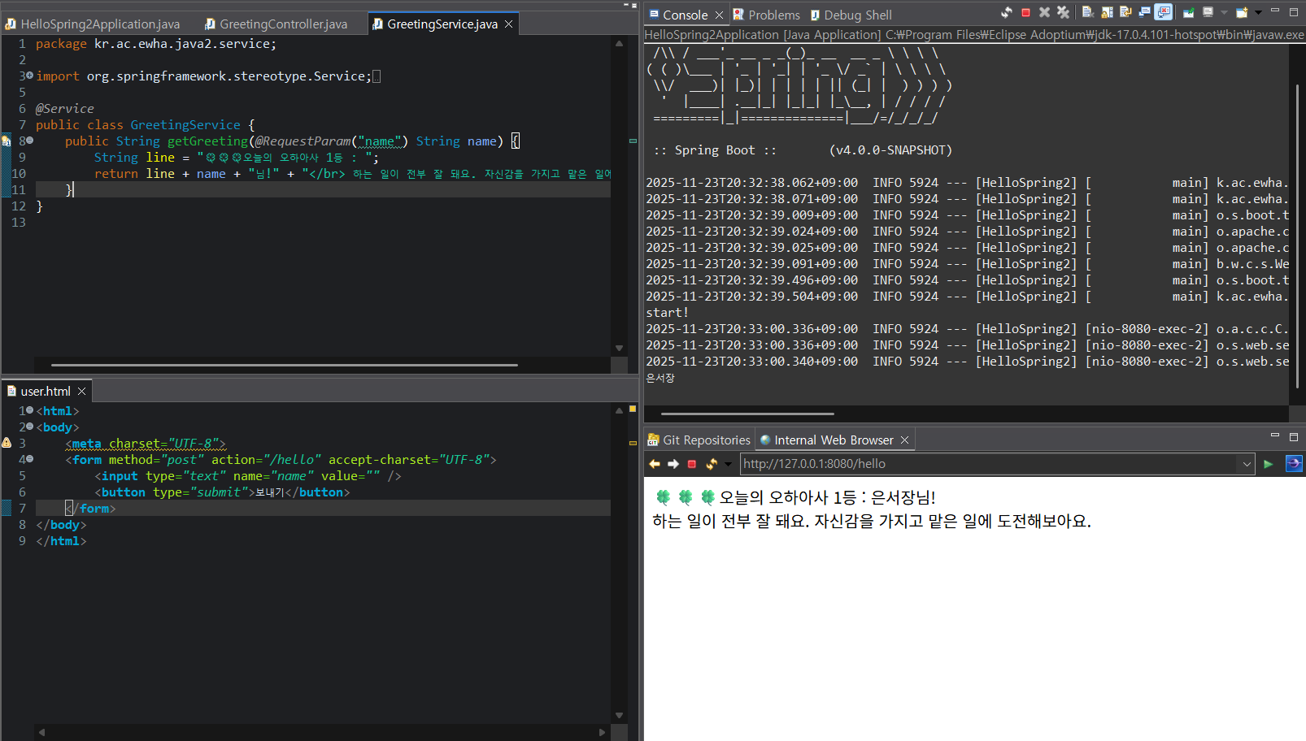Click the marker icon beside Java line 8
The width and height of the screenshot is (1306, 741).
7,141
